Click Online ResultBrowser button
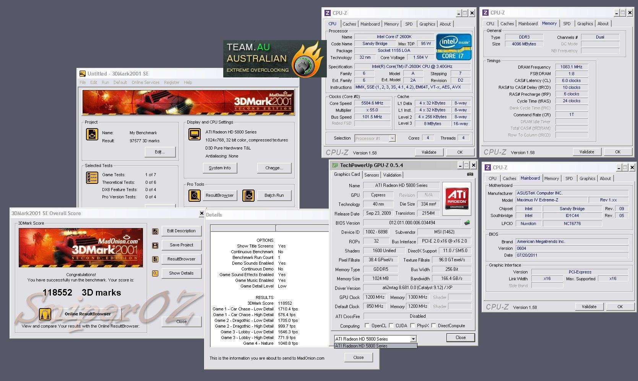638x381 pixels. tap(88, 314)
